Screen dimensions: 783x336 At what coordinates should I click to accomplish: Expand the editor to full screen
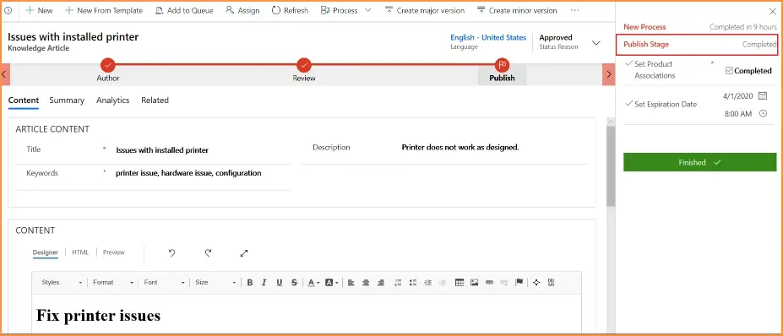point(244,253)
